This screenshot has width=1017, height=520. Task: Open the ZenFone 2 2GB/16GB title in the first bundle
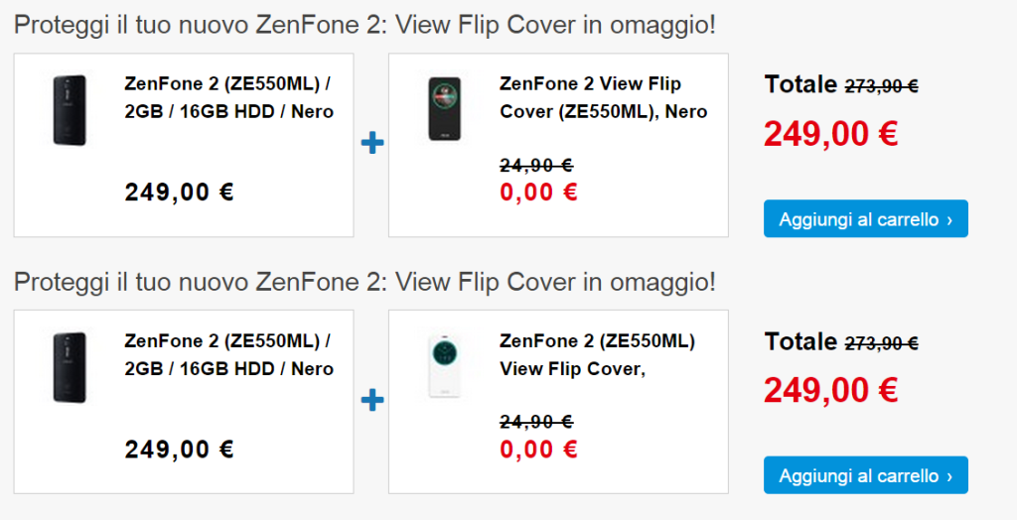(228, 97)
